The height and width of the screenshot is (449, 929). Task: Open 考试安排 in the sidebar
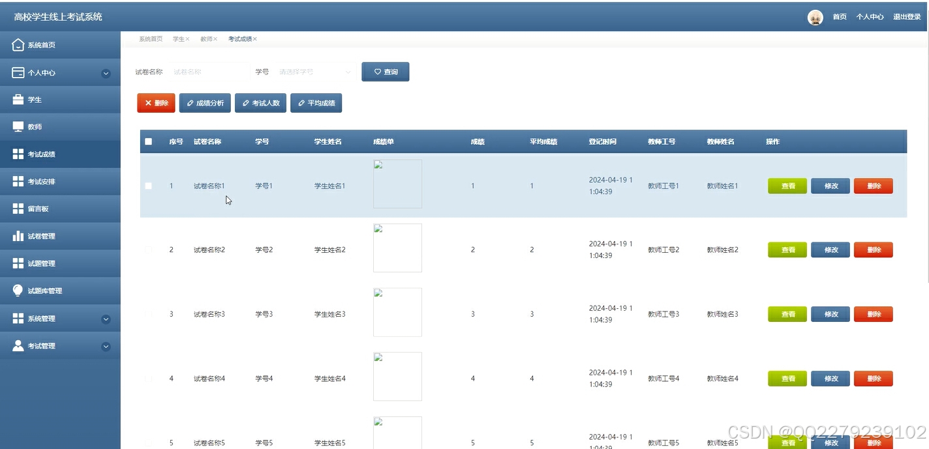click(60, 181)
